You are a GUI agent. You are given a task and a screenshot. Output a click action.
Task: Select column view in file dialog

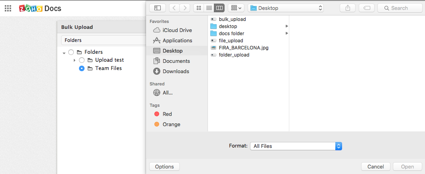219,8
